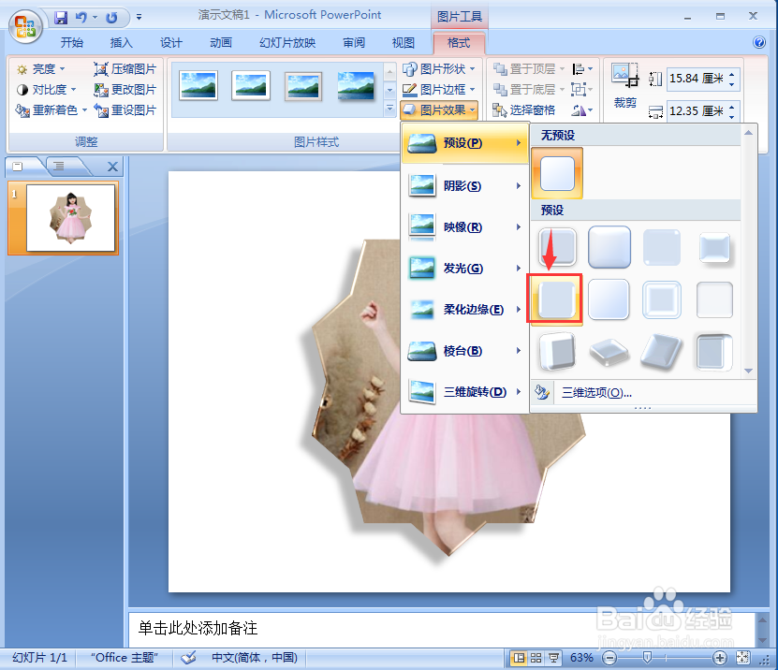Click Compress Pictures (压缩图片)
The height and width of the screenshot is (670, 778).
pyautogui.click(x=125, y=69)
